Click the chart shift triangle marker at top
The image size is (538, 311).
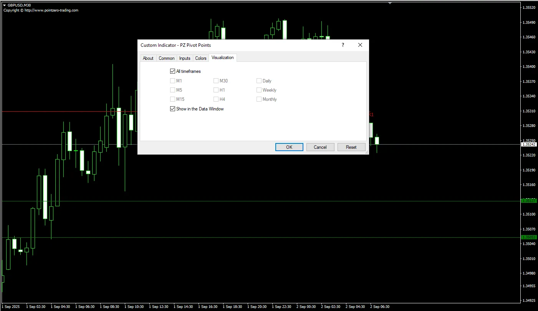(x=390, y=3)
